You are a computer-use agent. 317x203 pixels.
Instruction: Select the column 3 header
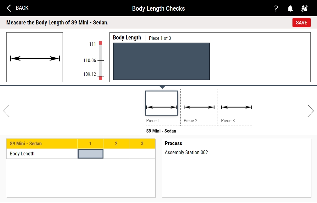point(142,144)
